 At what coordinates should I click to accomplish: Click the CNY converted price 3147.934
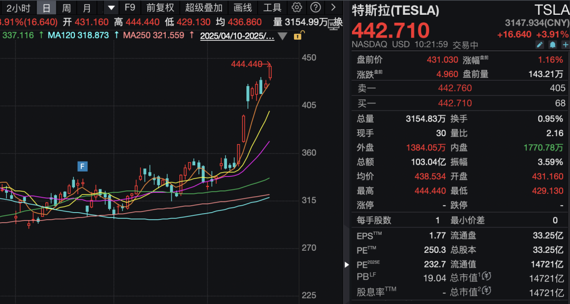pyautogui.click(x=537, y=23)
